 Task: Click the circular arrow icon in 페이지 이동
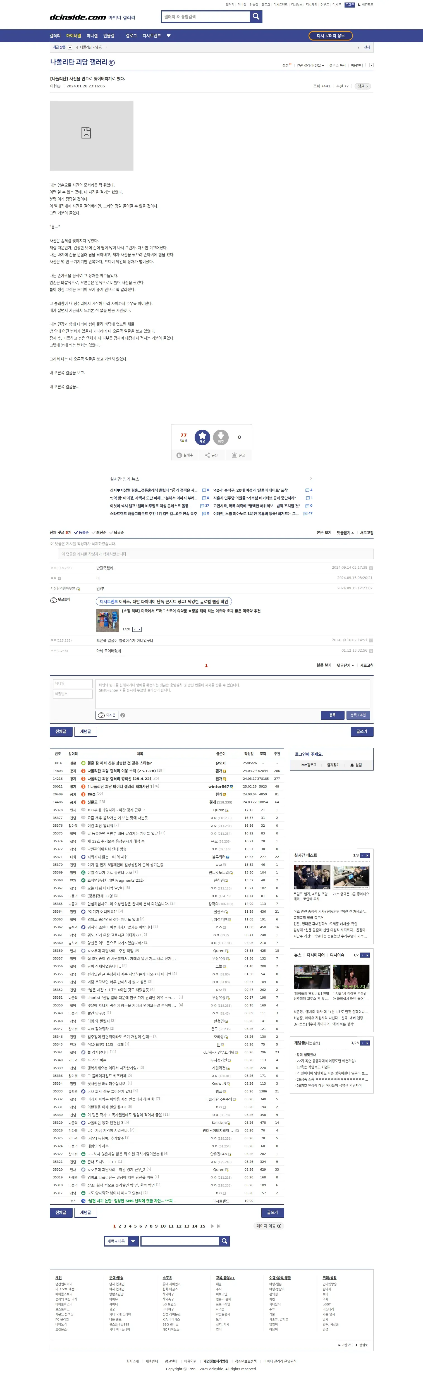(x=278, y=1226)
